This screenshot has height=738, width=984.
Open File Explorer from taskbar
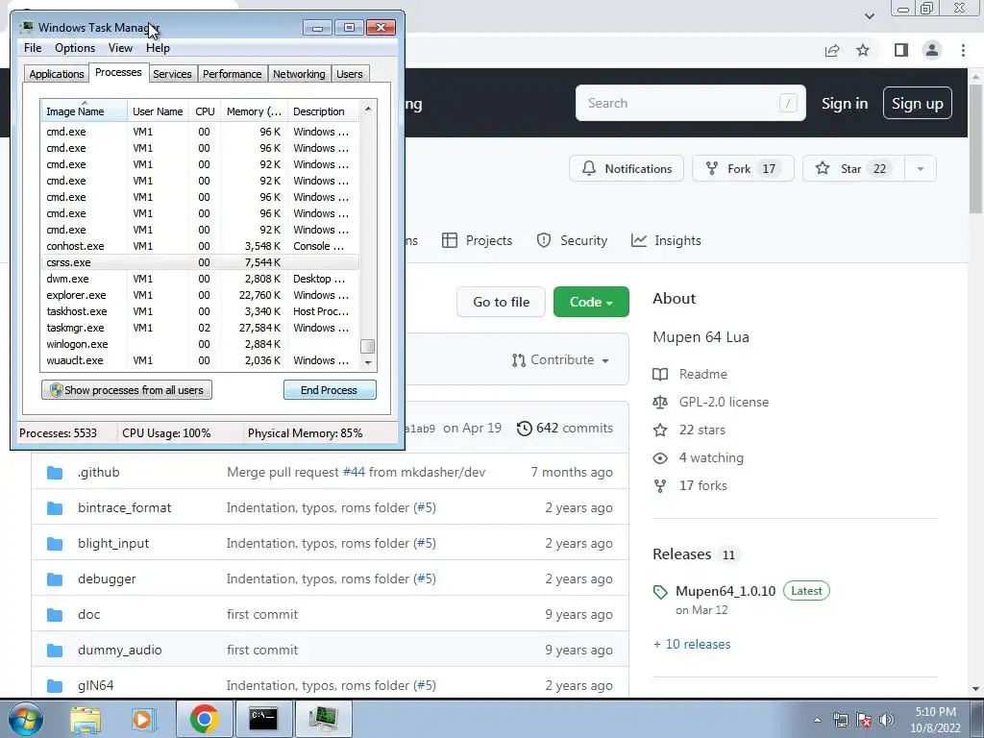(x=85, y=719)
